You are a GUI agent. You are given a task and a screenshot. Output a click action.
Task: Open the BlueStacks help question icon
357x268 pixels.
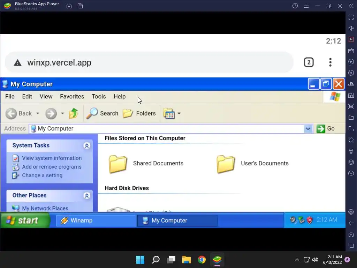coord(295,6)
